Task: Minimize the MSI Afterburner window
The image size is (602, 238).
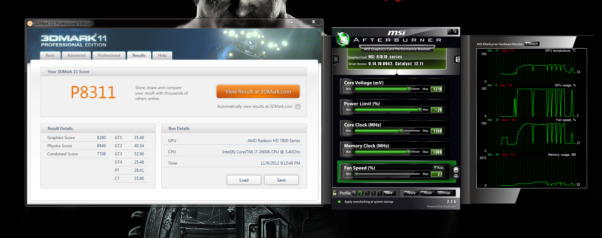Action: [x=450, y=32]
